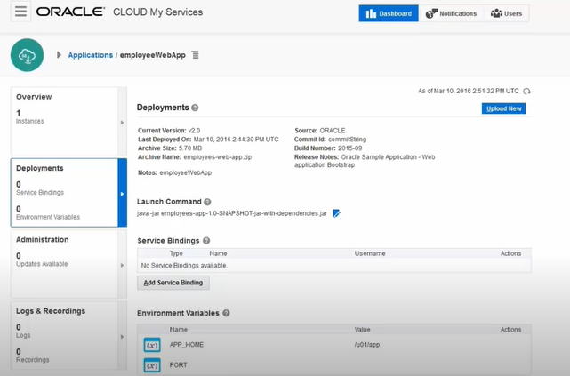Click the cloud application icon
This screenshot has height=376, width=570.
coord(28,56)
